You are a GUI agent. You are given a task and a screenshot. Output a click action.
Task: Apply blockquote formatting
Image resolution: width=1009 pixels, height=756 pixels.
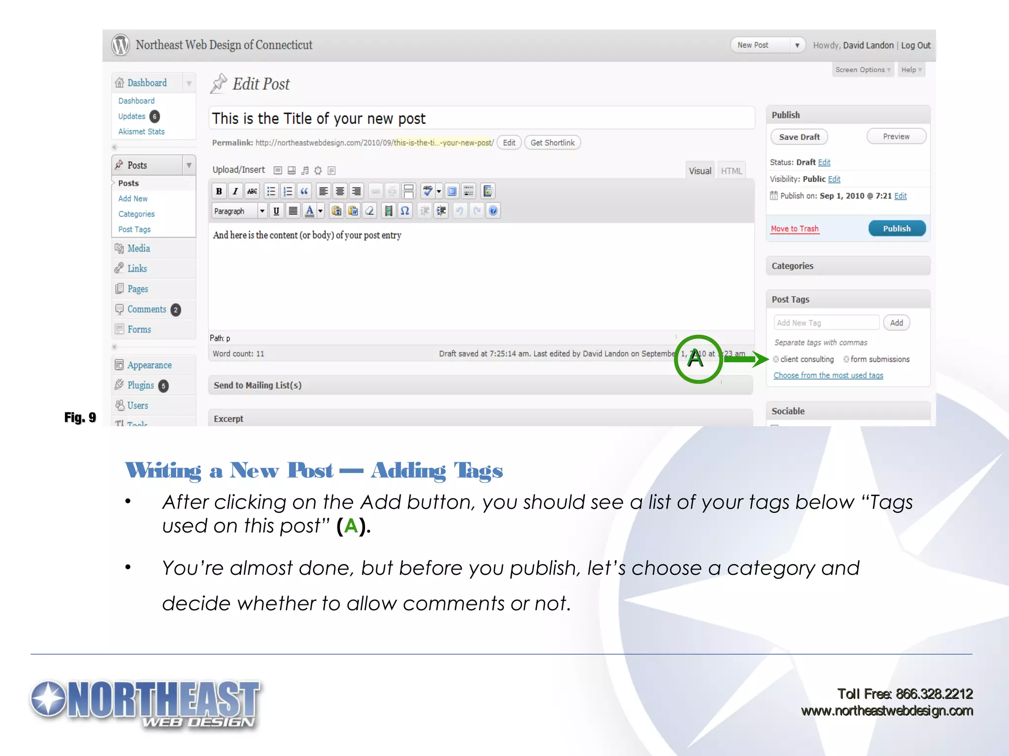(x=304, y=191)
